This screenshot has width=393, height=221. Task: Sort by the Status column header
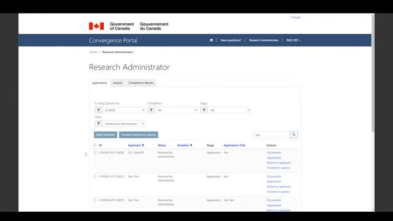161,145
